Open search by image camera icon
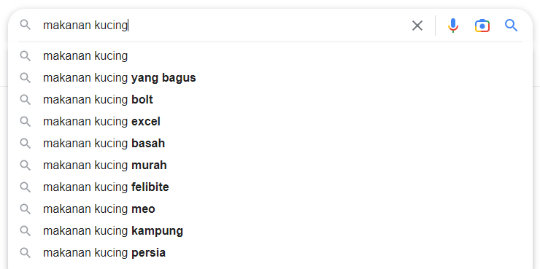Screen dimensions: 540x269 click(482, 26)
